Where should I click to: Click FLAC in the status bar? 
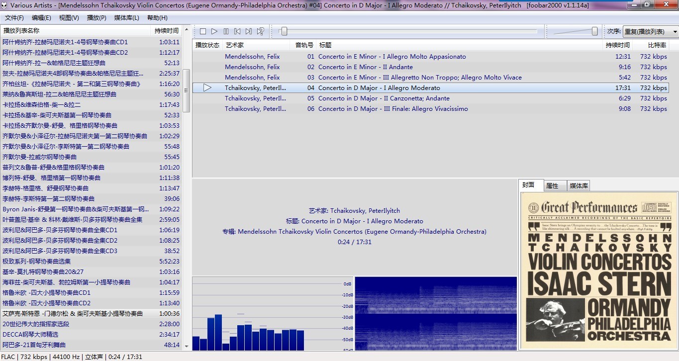click(x=8, y=357)
